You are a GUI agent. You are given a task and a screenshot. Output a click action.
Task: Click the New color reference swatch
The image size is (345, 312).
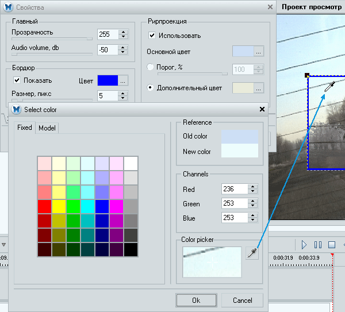[x=240, y=151]
